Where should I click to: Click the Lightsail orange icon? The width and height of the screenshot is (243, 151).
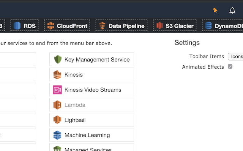click(57, 120)
